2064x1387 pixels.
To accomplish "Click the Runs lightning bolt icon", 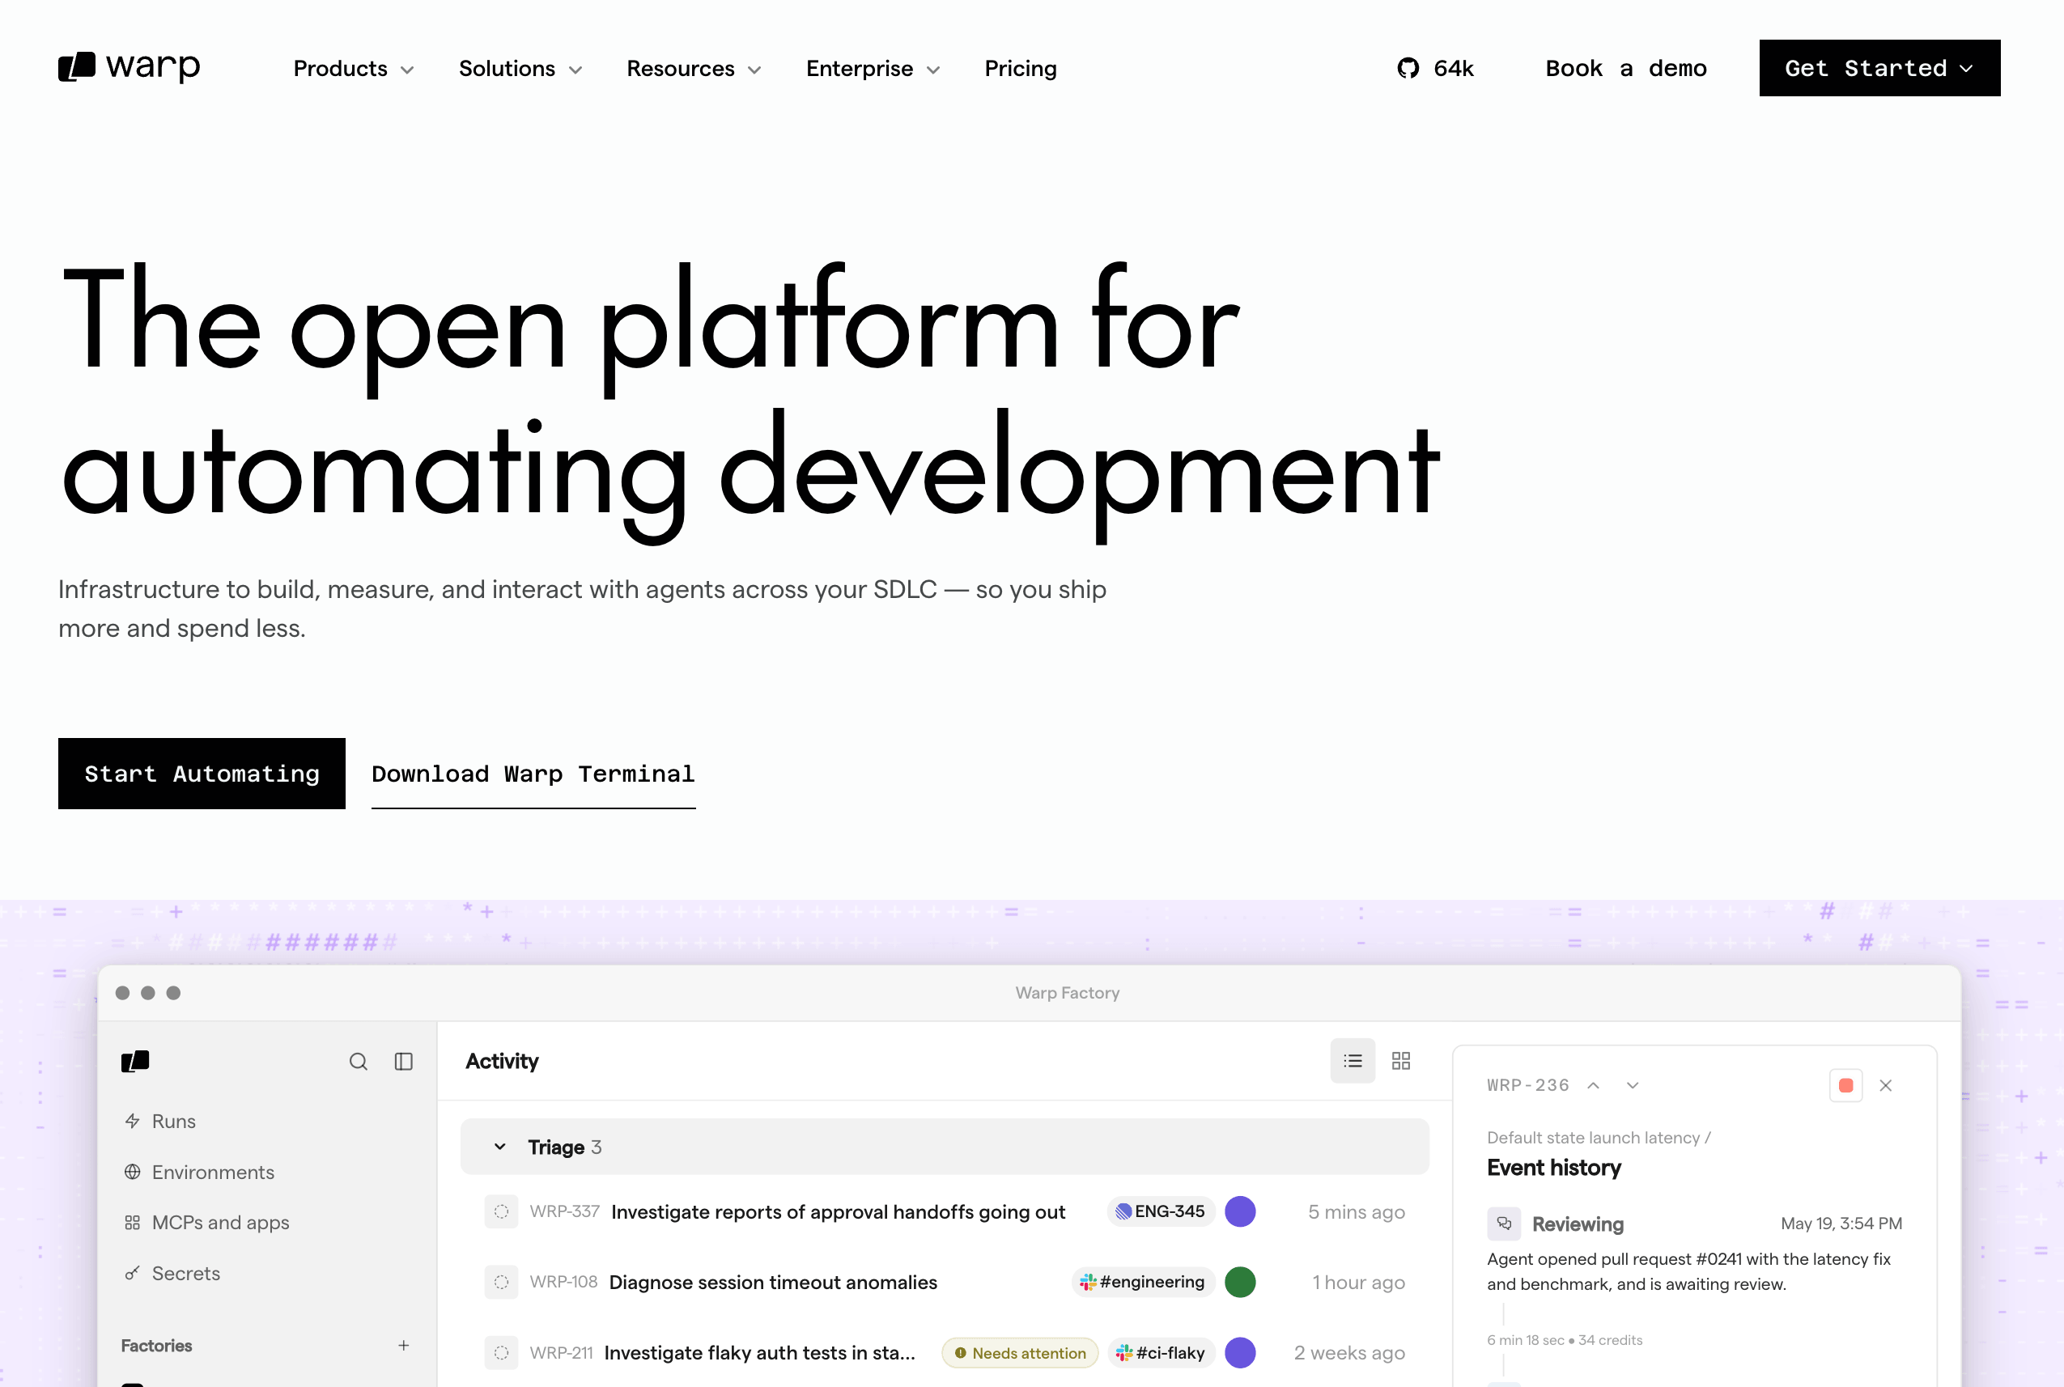I will [x=133, y=1121].
